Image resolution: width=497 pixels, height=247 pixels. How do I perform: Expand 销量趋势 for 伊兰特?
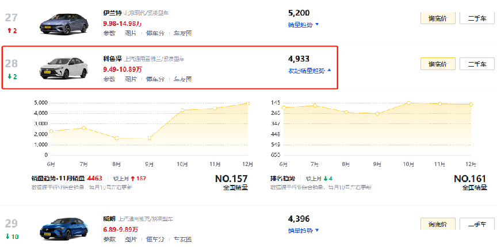tap(303, 25)
